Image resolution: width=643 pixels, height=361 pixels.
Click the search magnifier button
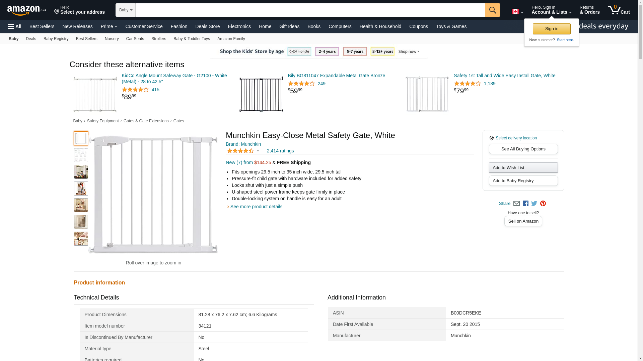(492, 10)
